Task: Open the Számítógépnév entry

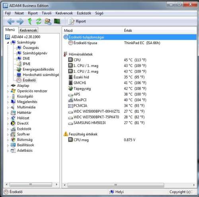Action: [x=35, y=53]
